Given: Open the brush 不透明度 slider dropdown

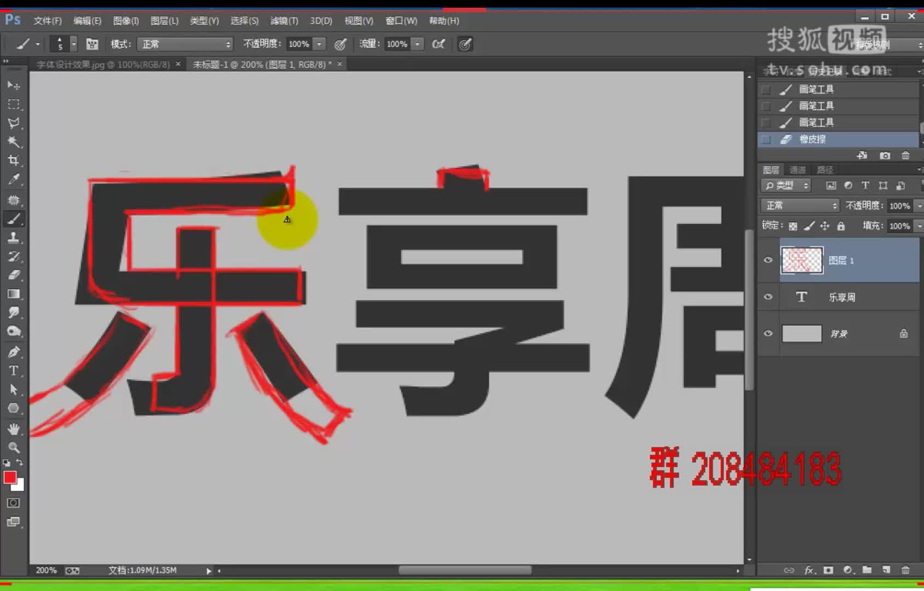Looking at the screenshot, I should coord(319,44).
